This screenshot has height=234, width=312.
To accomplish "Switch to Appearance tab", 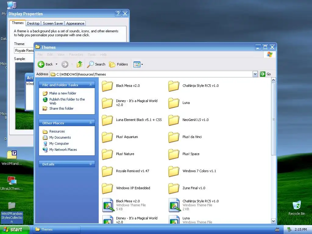I will (x=75, y=23).
